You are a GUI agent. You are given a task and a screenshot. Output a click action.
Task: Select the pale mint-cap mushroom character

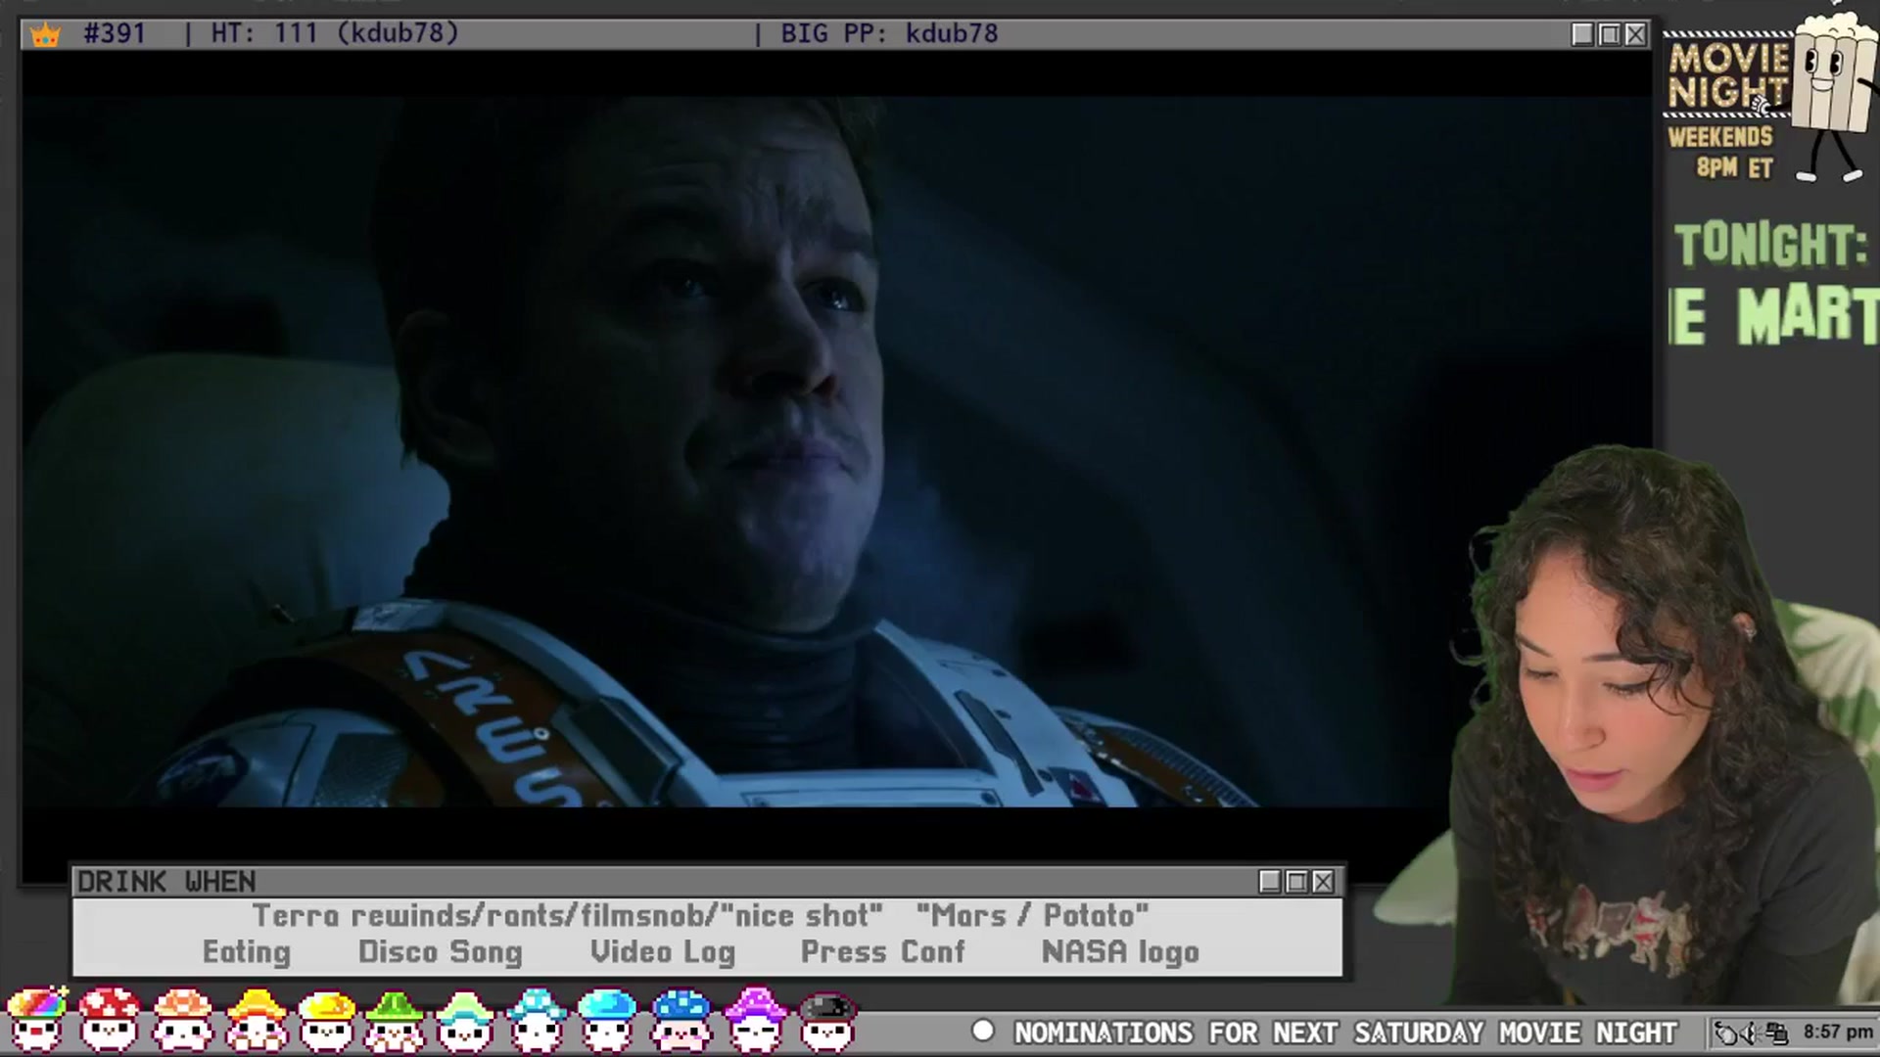tap(465, 1019)
